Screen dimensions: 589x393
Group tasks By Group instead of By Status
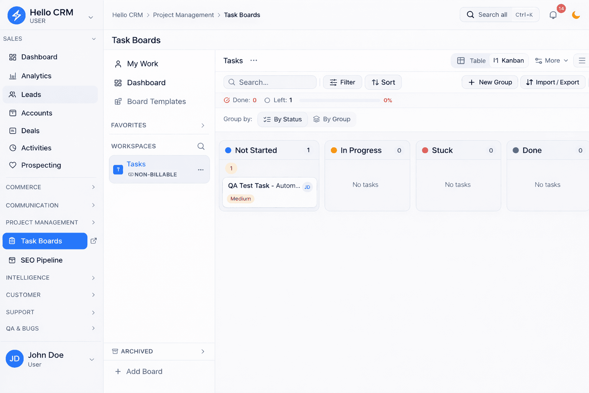tap(332, 119)
